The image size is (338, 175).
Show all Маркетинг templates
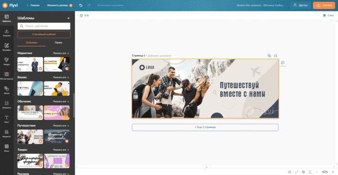coord(61,53)
